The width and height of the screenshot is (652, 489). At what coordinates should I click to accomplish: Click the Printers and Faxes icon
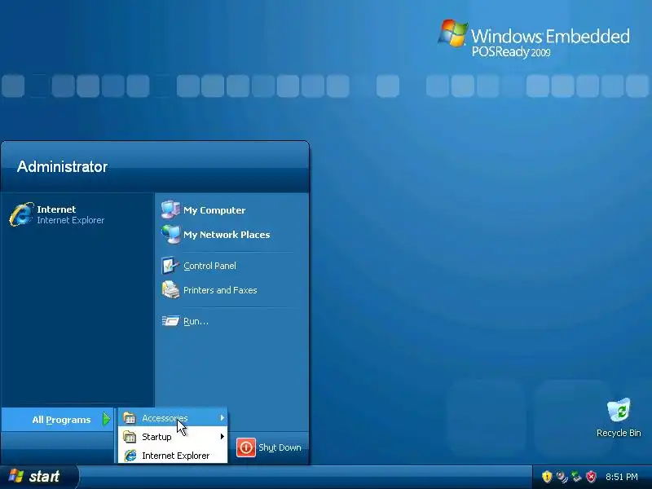170,290
